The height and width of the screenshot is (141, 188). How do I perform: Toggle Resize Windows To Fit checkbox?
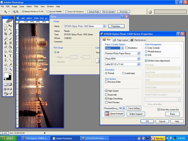coord(23,12)
